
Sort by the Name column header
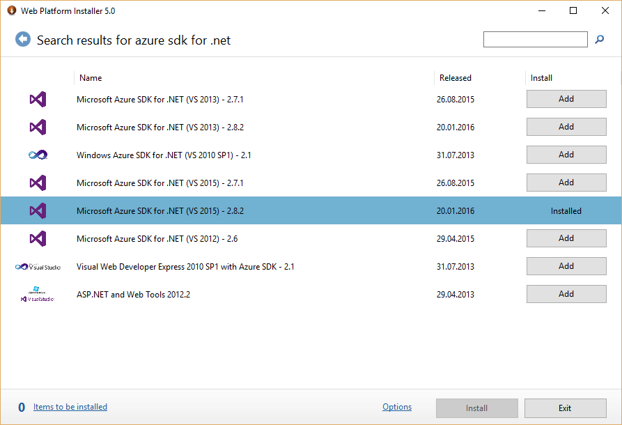91,78
